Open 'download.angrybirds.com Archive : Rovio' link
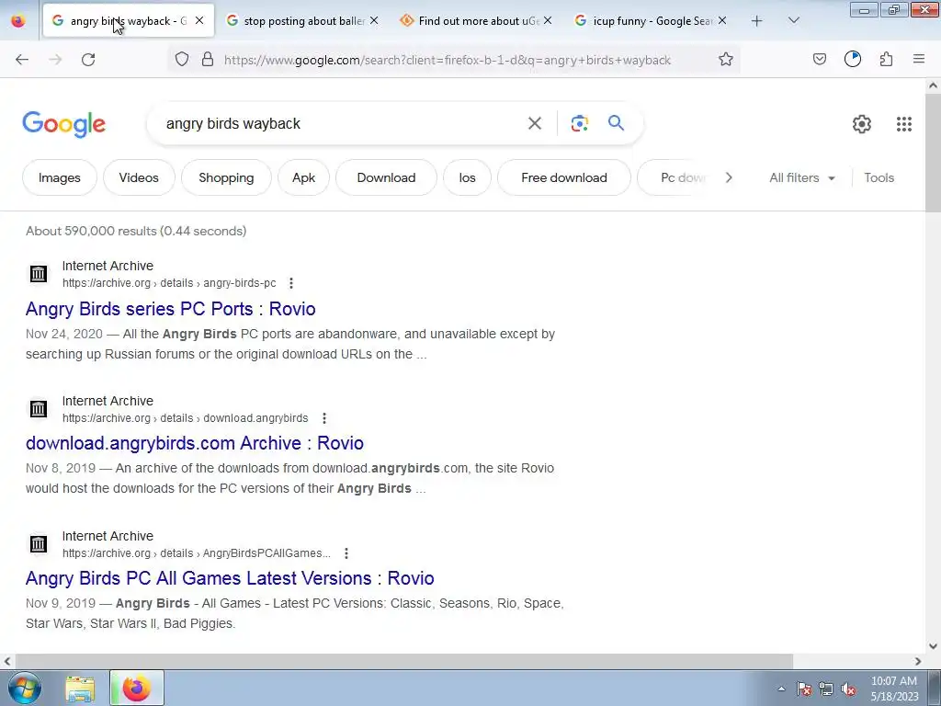Screen dimensions: 941x706 click(195, 443)
